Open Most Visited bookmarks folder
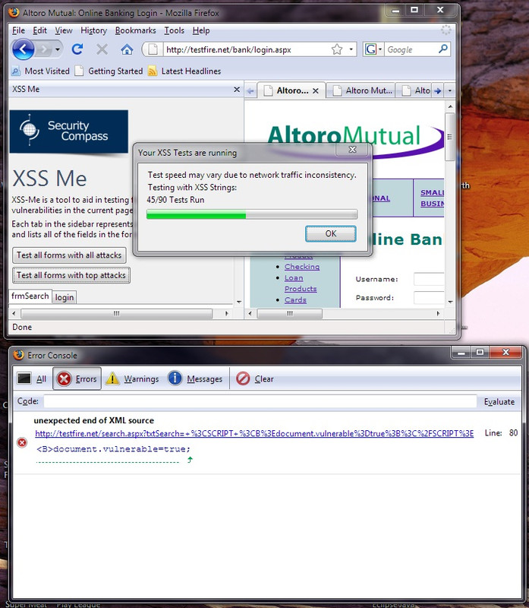This screenshot has width=529, height=608. [x=41, y=71]
